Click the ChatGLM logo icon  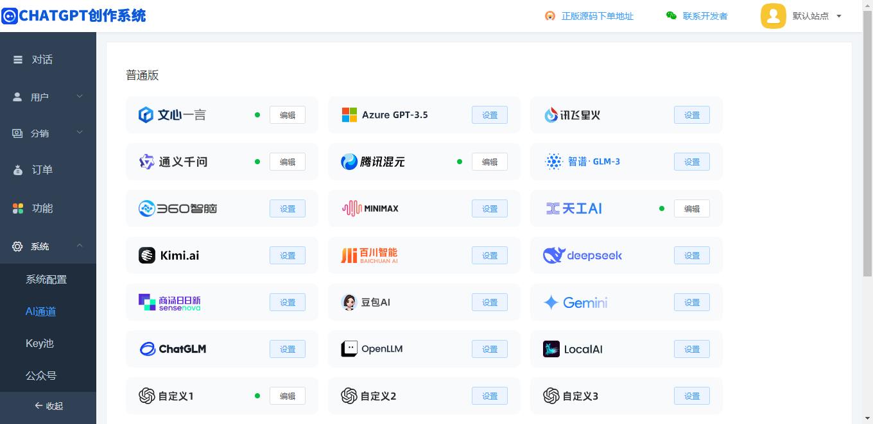[x=148, y=349]
